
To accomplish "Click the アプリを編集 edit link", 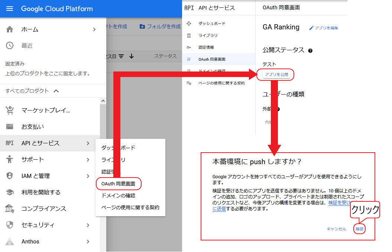I will coord(323,28).
